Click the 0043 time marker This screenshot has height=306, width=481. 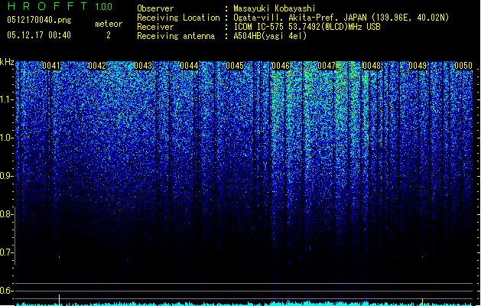(x=143, y=66)
